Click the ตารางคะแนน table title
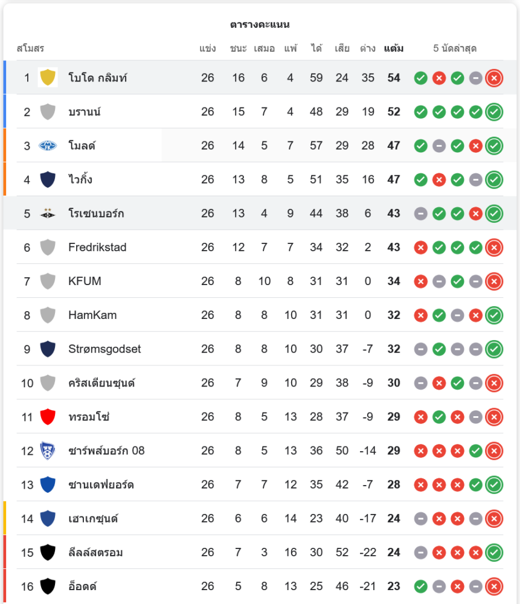Viewport: 520px width, 604px height. click(260, 25)
